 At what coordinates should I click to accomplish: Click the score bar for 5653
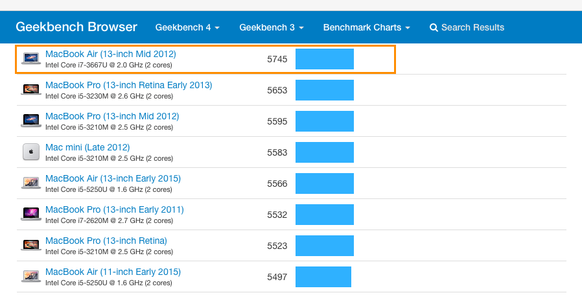(325, 90)
